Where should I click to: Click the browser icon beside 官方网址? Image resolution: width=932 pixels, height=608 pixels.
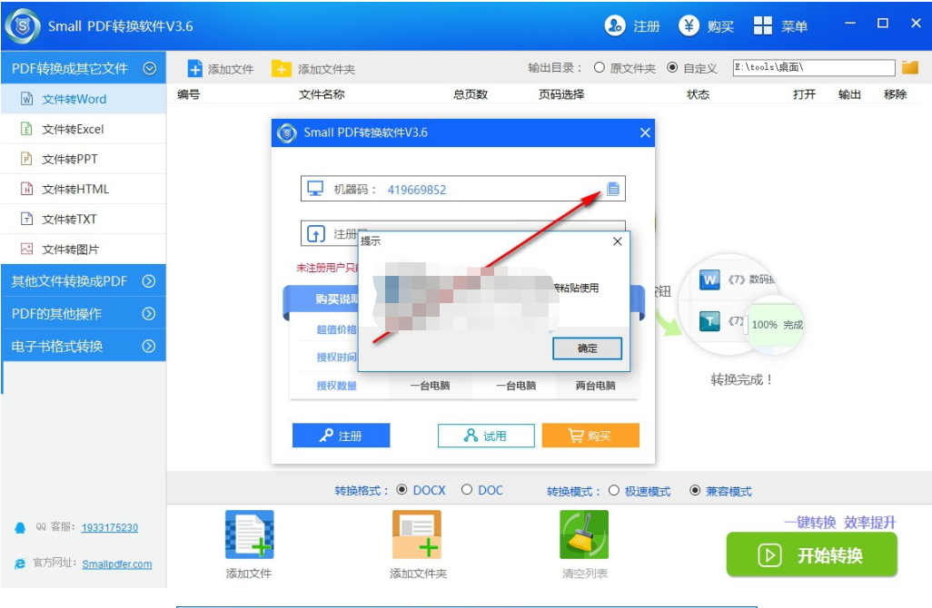pyautogui.click(x=20, y=563)
